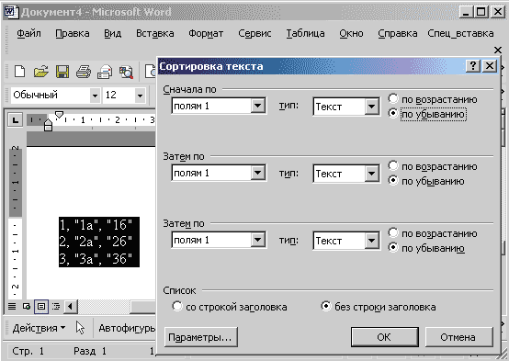Click the tab stop selector on ruler
This screenshot has width=509, height=361.
[15, 120]
